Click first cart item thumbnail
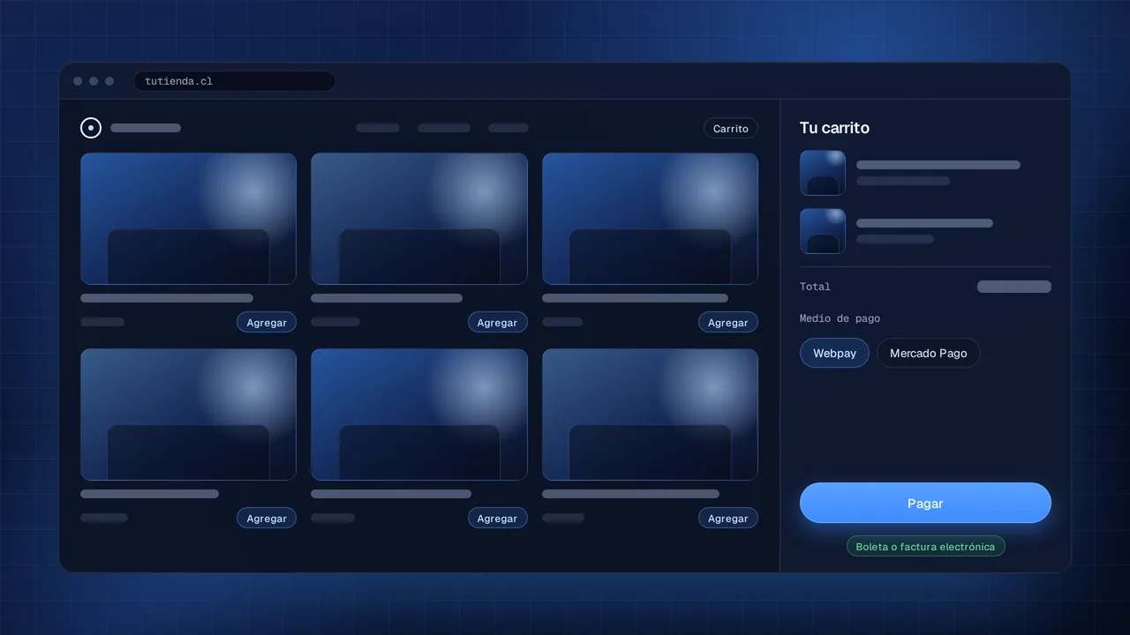 [823, 173]
